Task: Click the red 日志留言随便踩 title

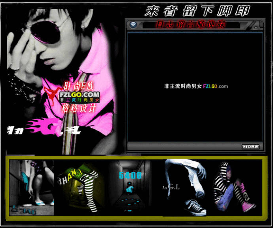Action: [x=190, y=25]
